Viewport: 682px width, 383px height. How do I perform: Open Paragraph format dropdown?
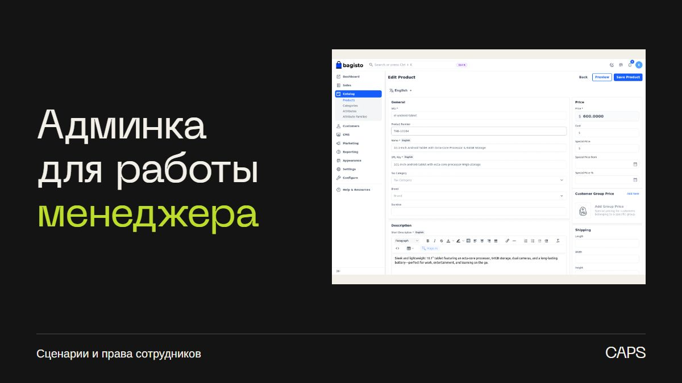click(x=407, y=241)
